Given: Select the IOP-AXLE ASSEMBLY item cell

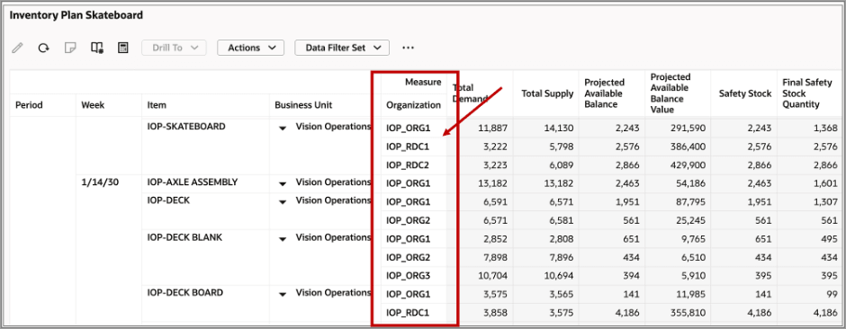Looking at the screenshot, I should click(192, 182).
